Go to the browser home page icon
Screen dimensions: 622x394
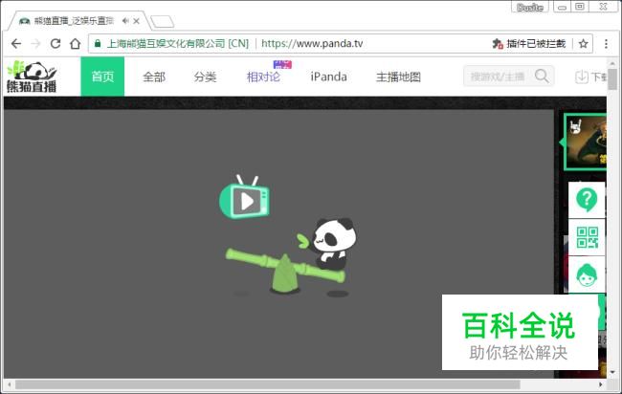point(76,44)
